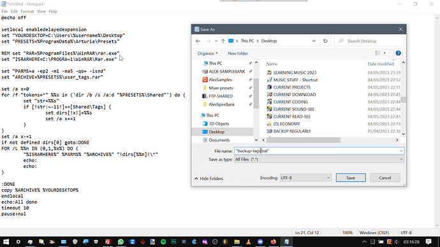Open Notepad Format menu
Image resolution: width=440 pixels, height=247 pixels.
pyautogui.click(x=27, y=11)
